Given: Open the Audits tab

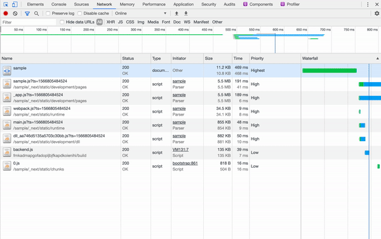Looking at the screenshot, I should point(229,4).
